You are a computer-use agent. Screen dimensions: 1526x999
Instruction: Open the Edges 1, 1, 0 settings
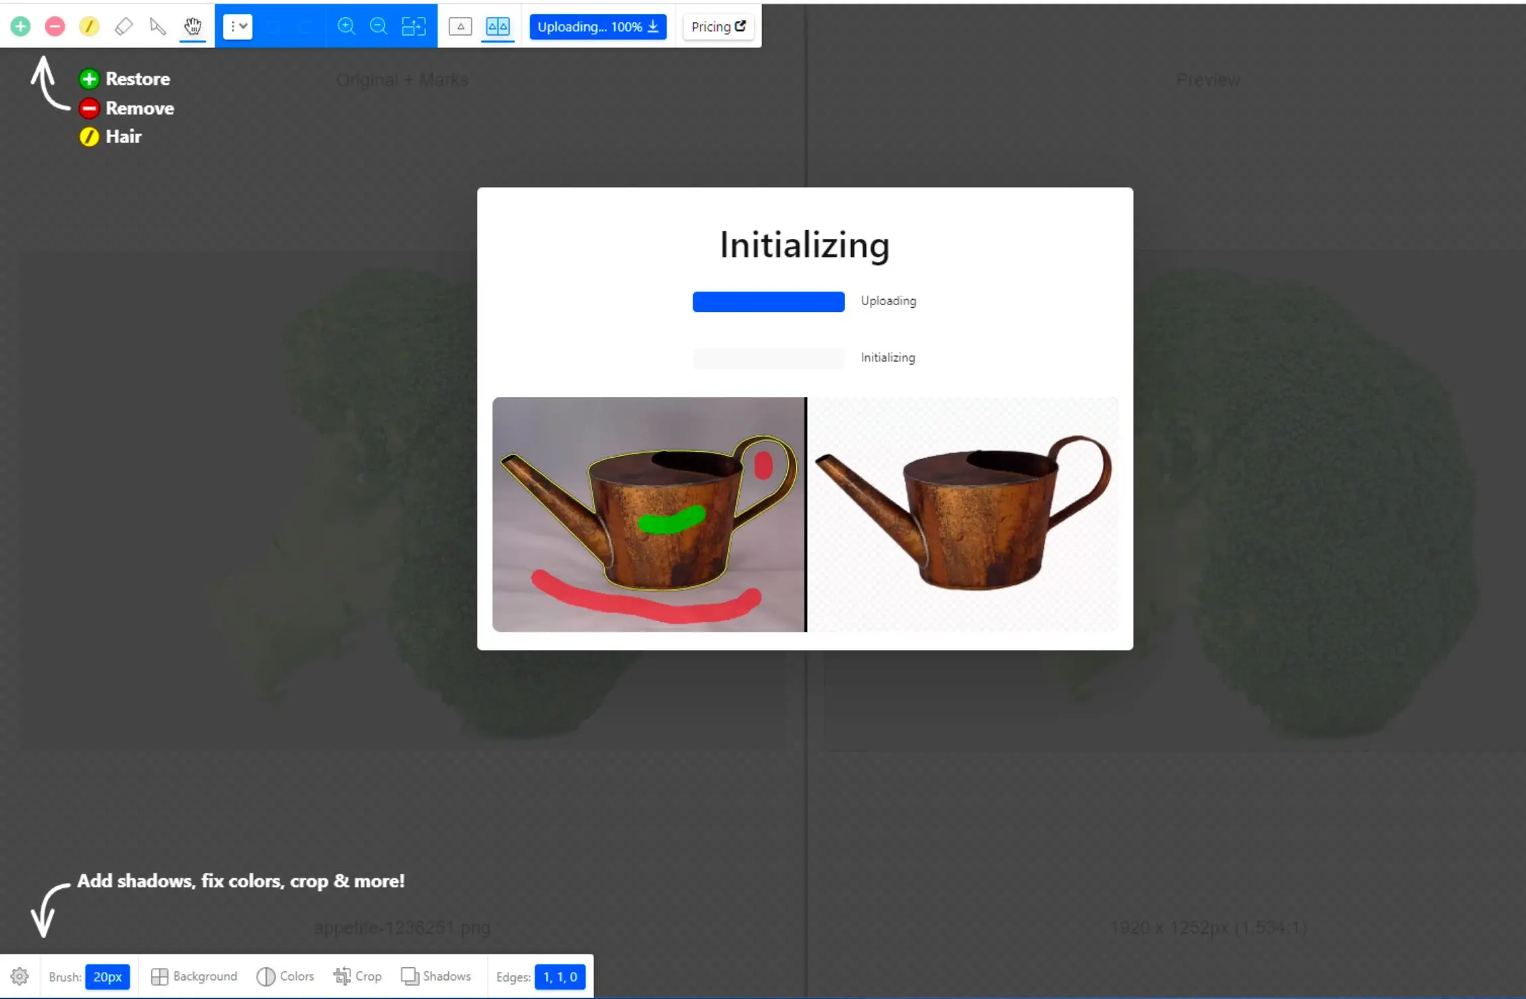(560, 977)
